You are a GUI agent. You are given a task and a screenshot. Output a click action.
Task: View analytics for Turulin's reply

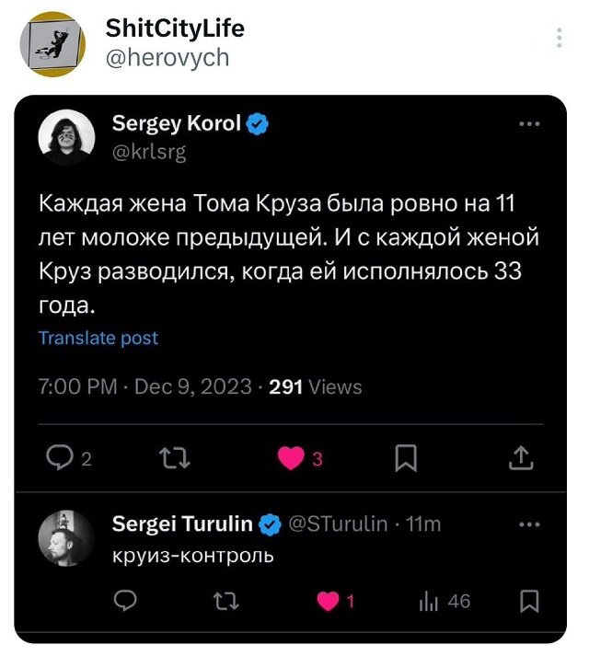pos(428,602)
